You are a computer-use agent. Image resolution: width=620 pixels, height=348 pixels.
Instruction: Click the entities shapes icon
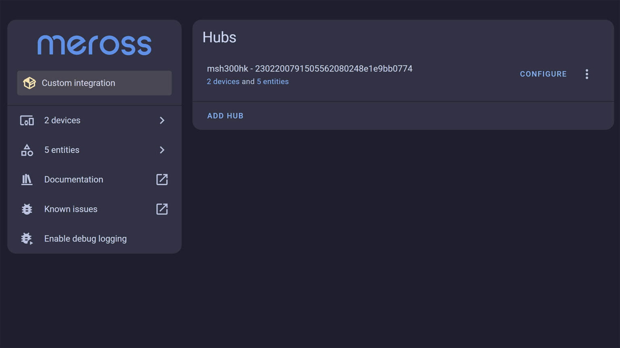click(27, 150)
